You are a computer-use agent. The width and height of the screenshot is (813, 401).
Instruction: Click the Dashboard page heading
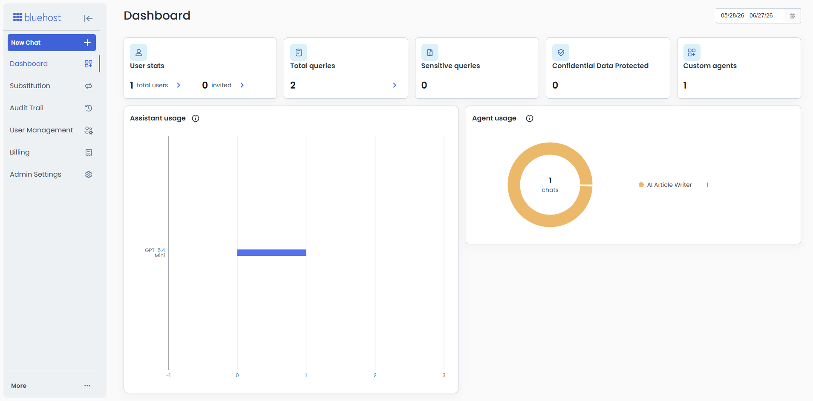click(x=157, y=16)
